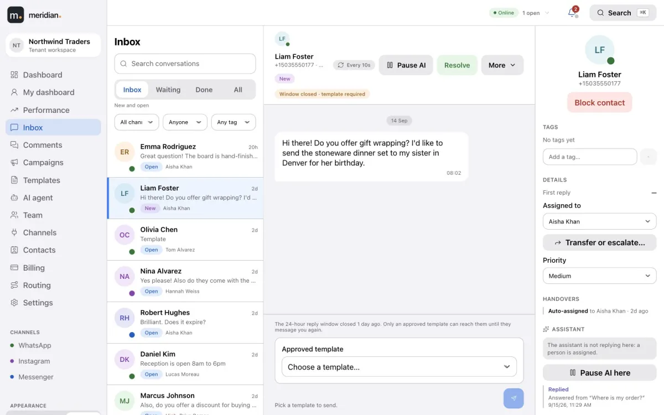Click the Meridian logo icon
The height and width of the screenshot is (415, 664).
tap(15, 15)
